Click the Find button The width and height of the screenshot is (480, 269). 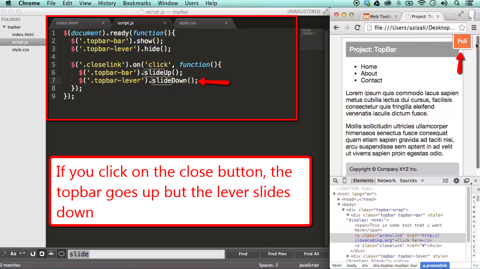coord(243,254)
